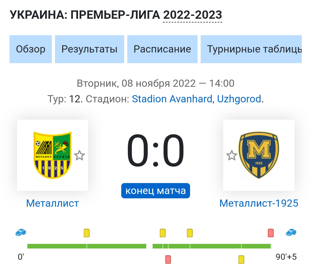Open the Stadion Avanhard, Uzhgorod link

tap(196, 99)
